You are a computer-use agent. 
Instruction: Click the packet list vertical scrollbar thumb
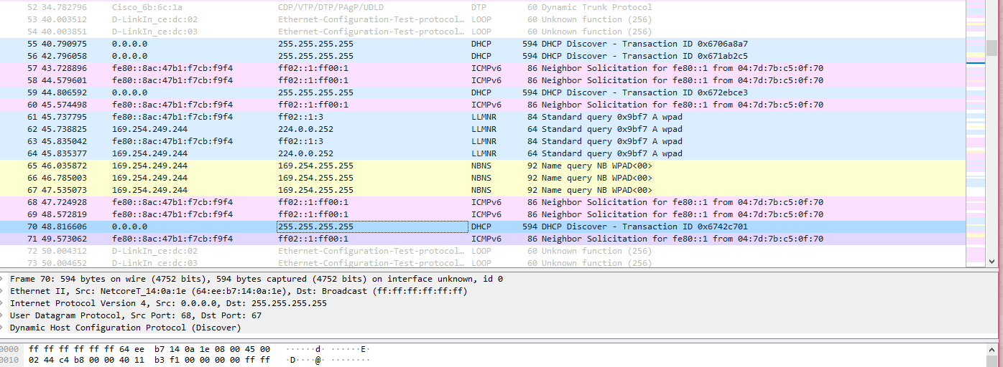point(992,47)
